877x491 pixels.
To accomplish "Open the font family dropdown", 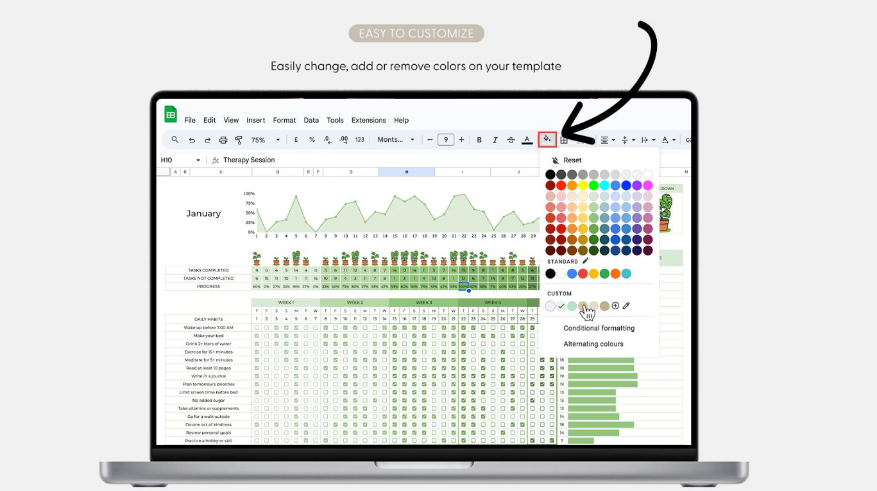I will pos(396,140).
